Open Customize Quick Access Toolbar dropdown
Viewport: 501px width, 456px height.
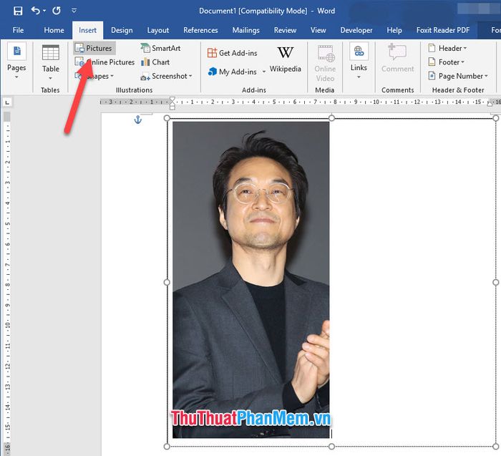coord(74,11)
